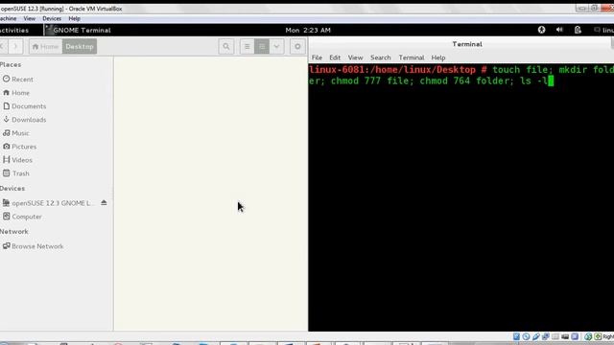
Task: Click GNOME Terminal app menu
Action: (x=78, y=30)
